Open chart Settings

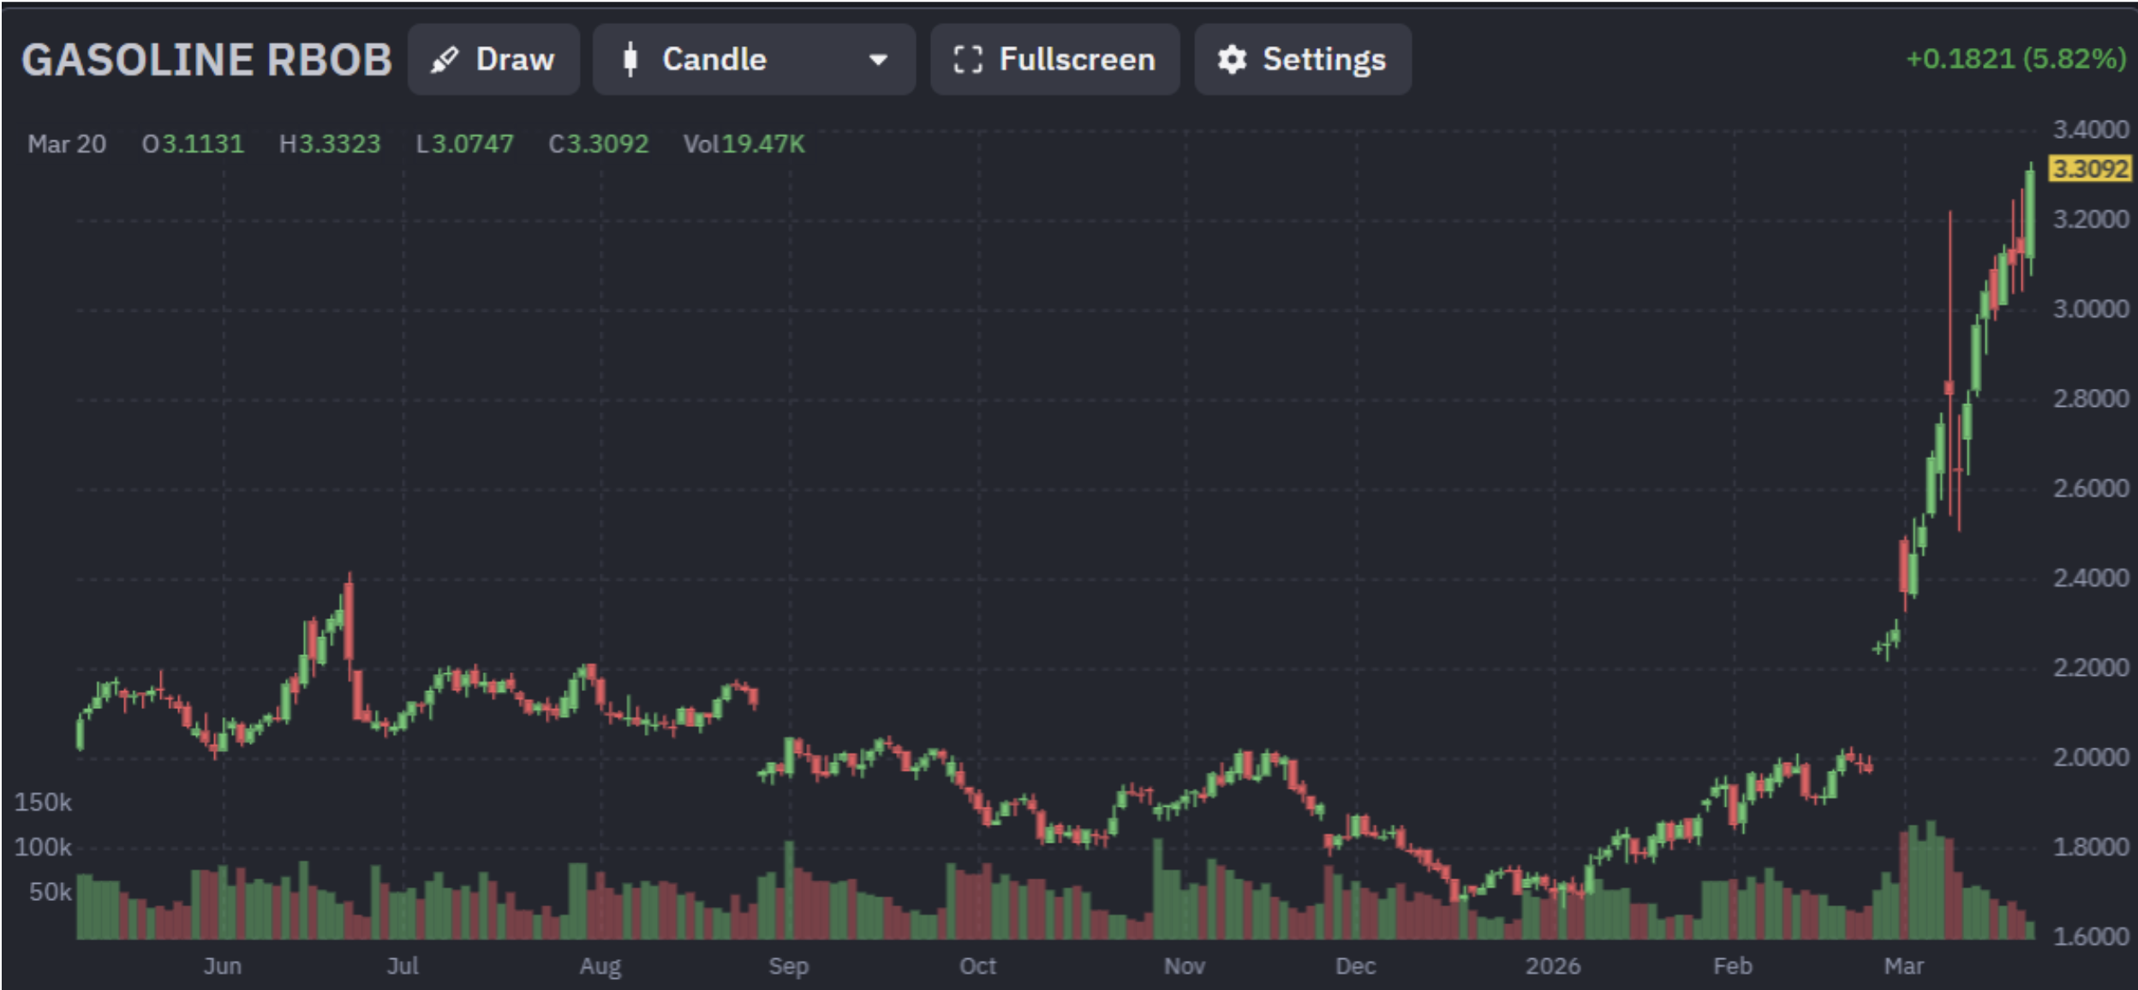coord(1302,60)
